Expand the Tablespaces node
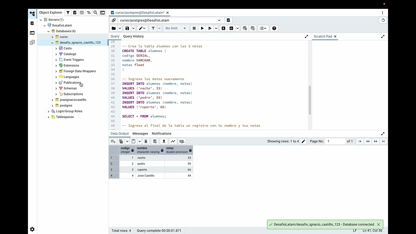 coord(48,117)
